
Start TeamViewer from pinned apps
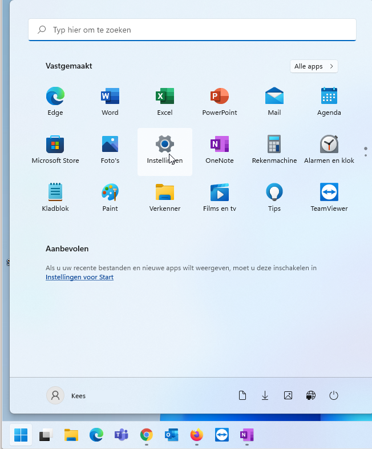click(329, 198)
